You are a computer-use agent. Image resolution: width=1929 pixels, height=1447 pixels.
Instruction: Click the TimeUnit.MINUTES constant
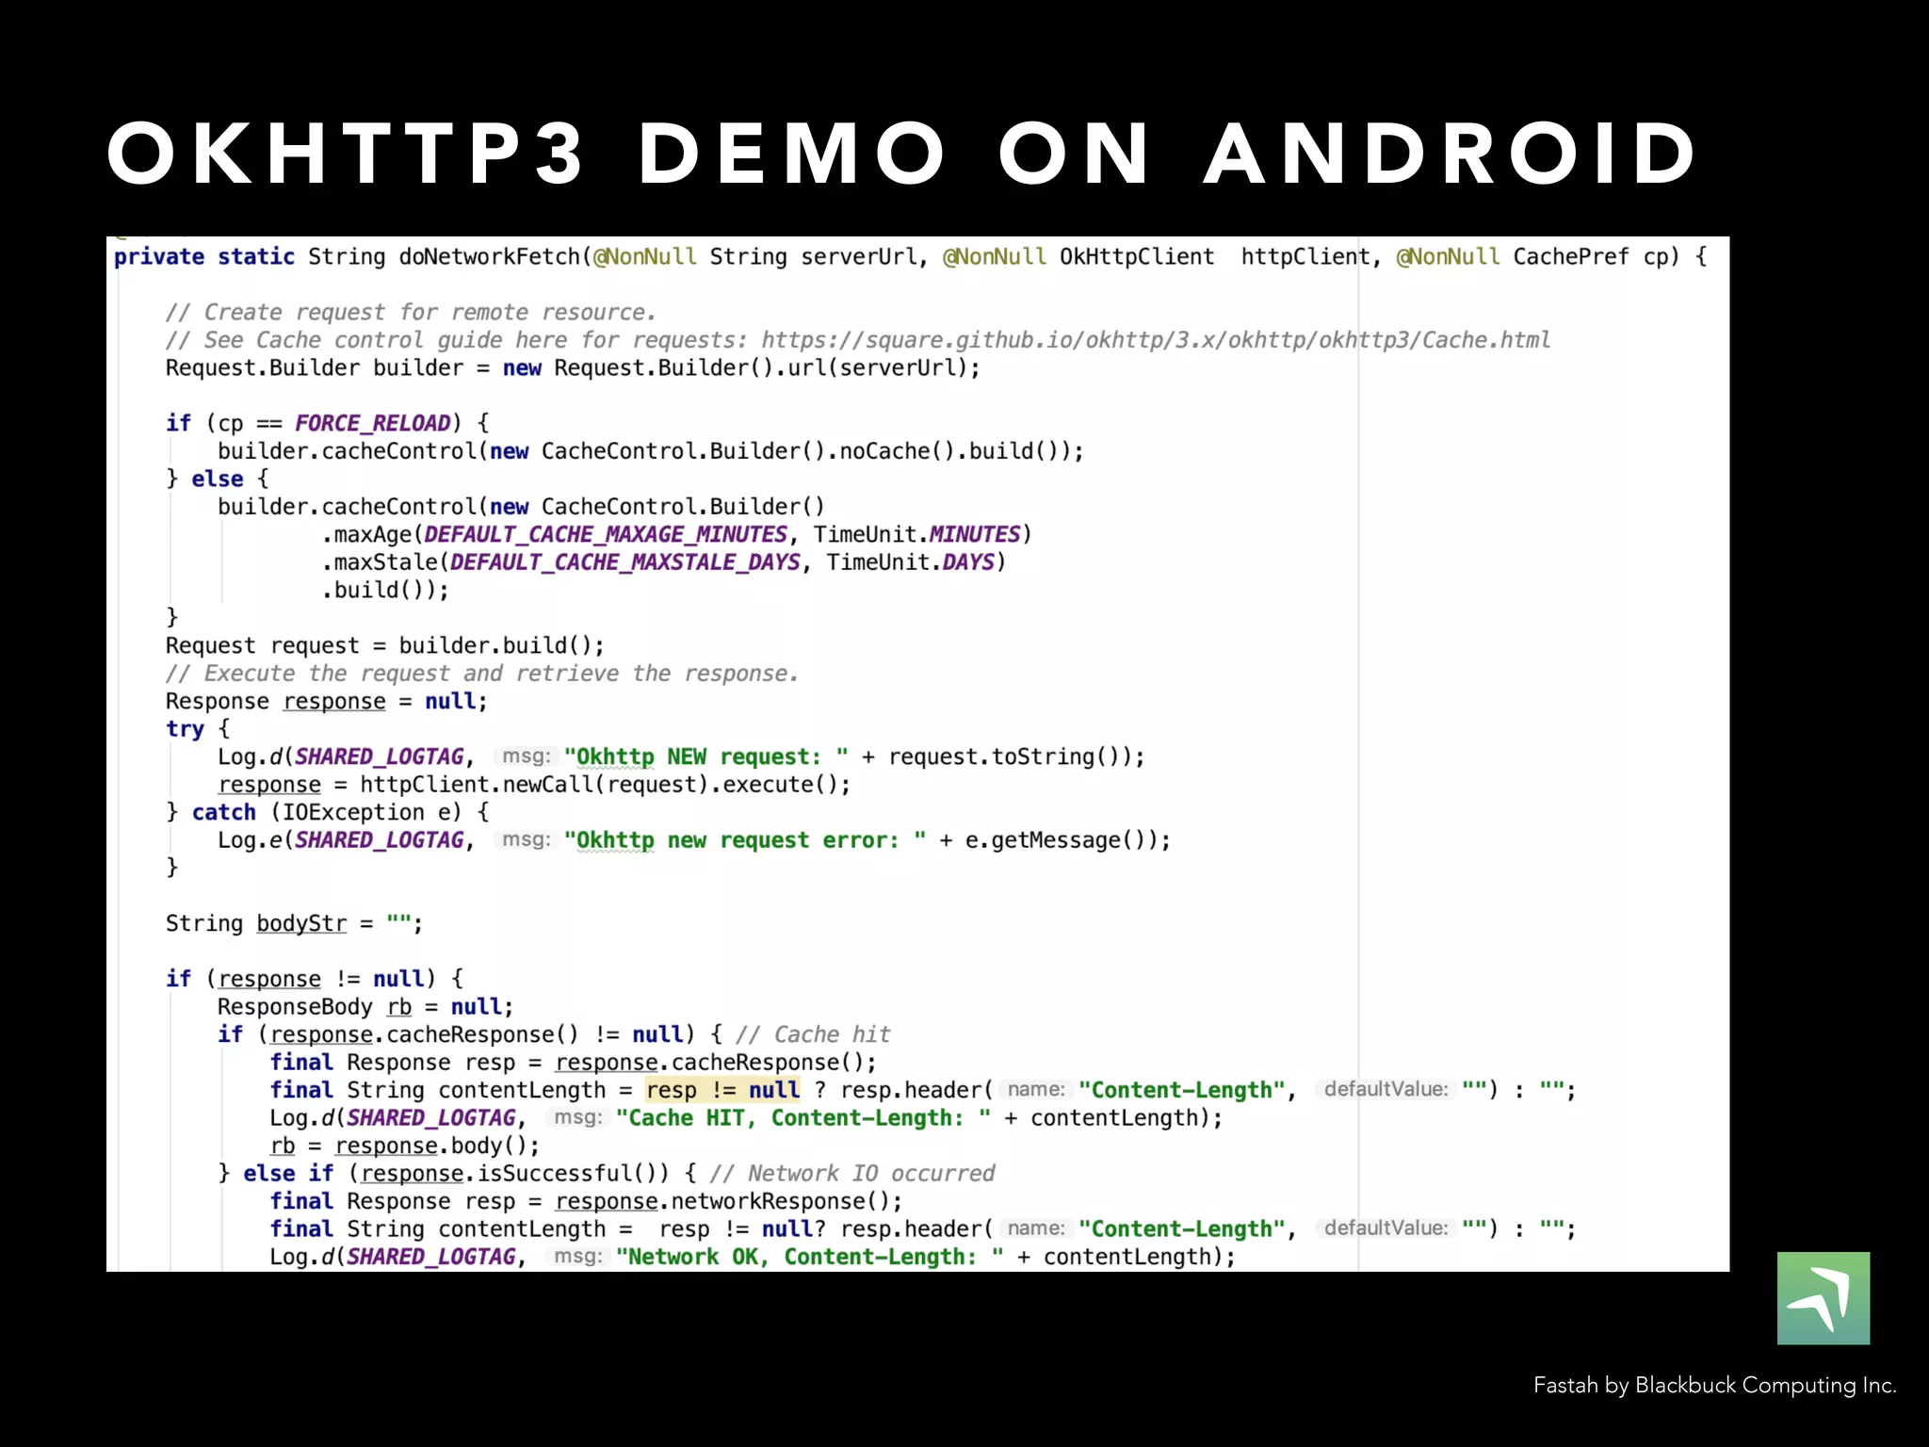tap(974, 534)
